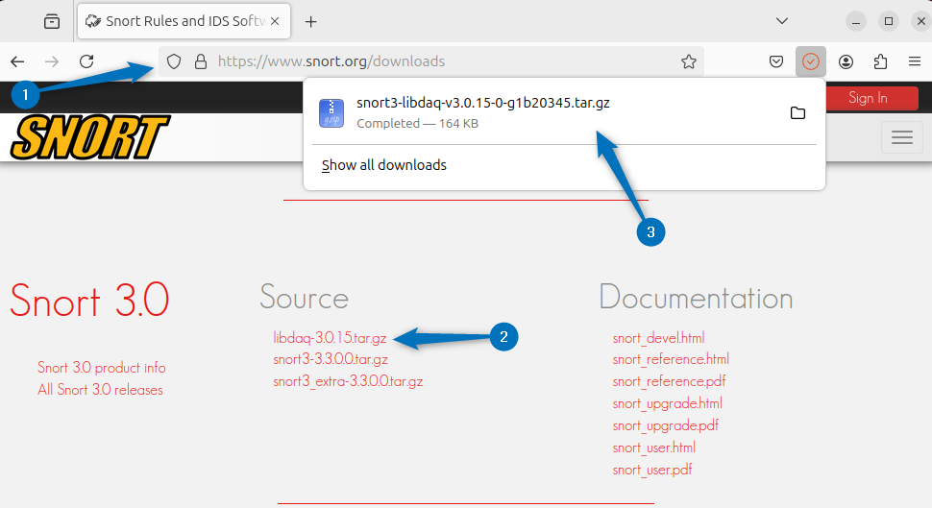The width and height of the screenshot is (932, 508).
Task: Show downloaded file in folder
Action: click(x=797, y=113)
